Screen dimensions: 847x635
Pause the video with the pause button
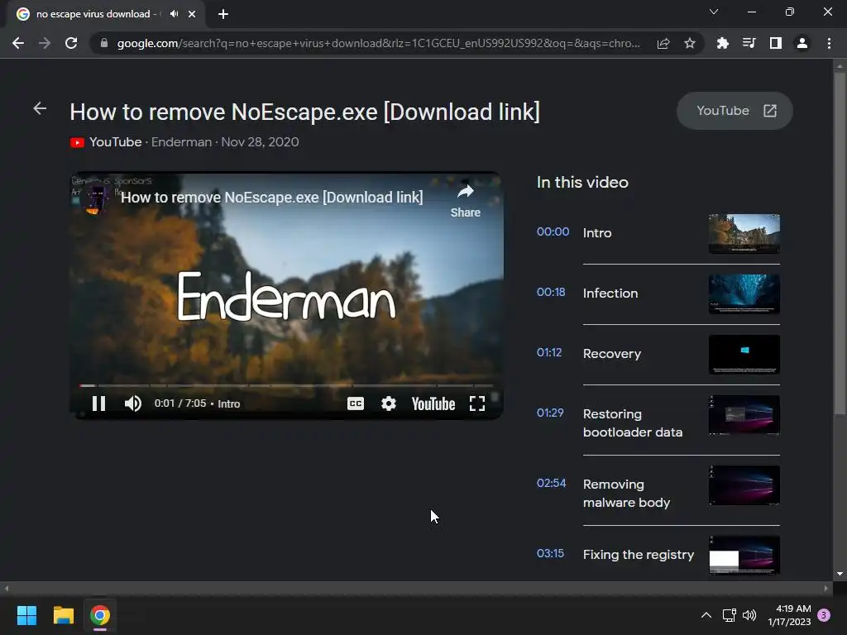click(98, 403)
